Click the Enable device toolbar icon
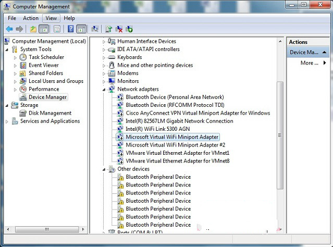333x247 pixels. point(129,29)
